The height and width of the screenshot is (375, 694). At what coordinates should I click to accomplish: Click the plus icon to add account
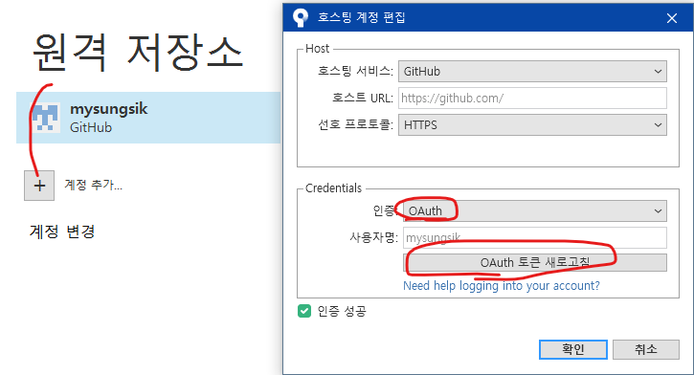[x=39, y=186]
